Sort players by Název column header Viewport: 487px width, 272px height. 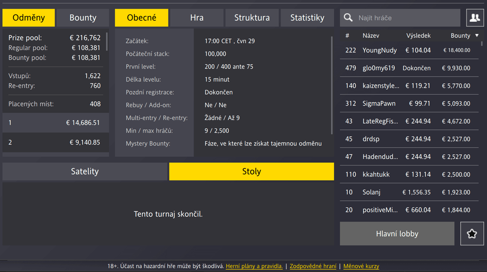point(371,36)
